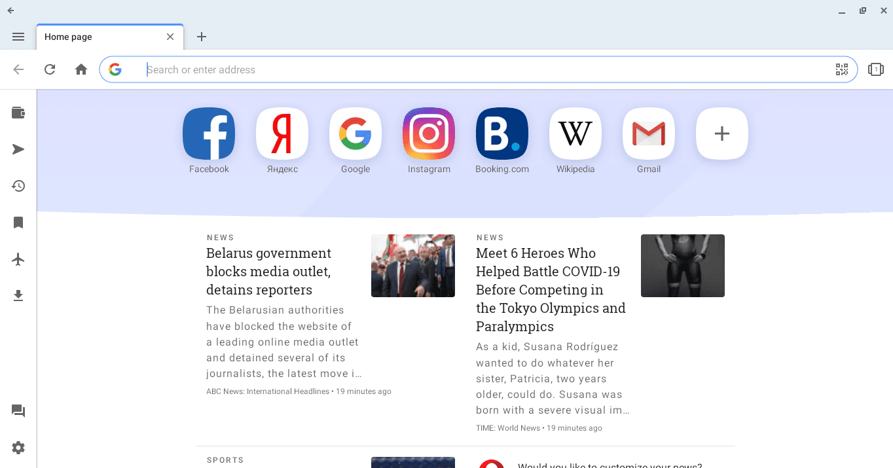893x468 pixels.
Task: Click the Google search engine icon
Action: [115, 69]
